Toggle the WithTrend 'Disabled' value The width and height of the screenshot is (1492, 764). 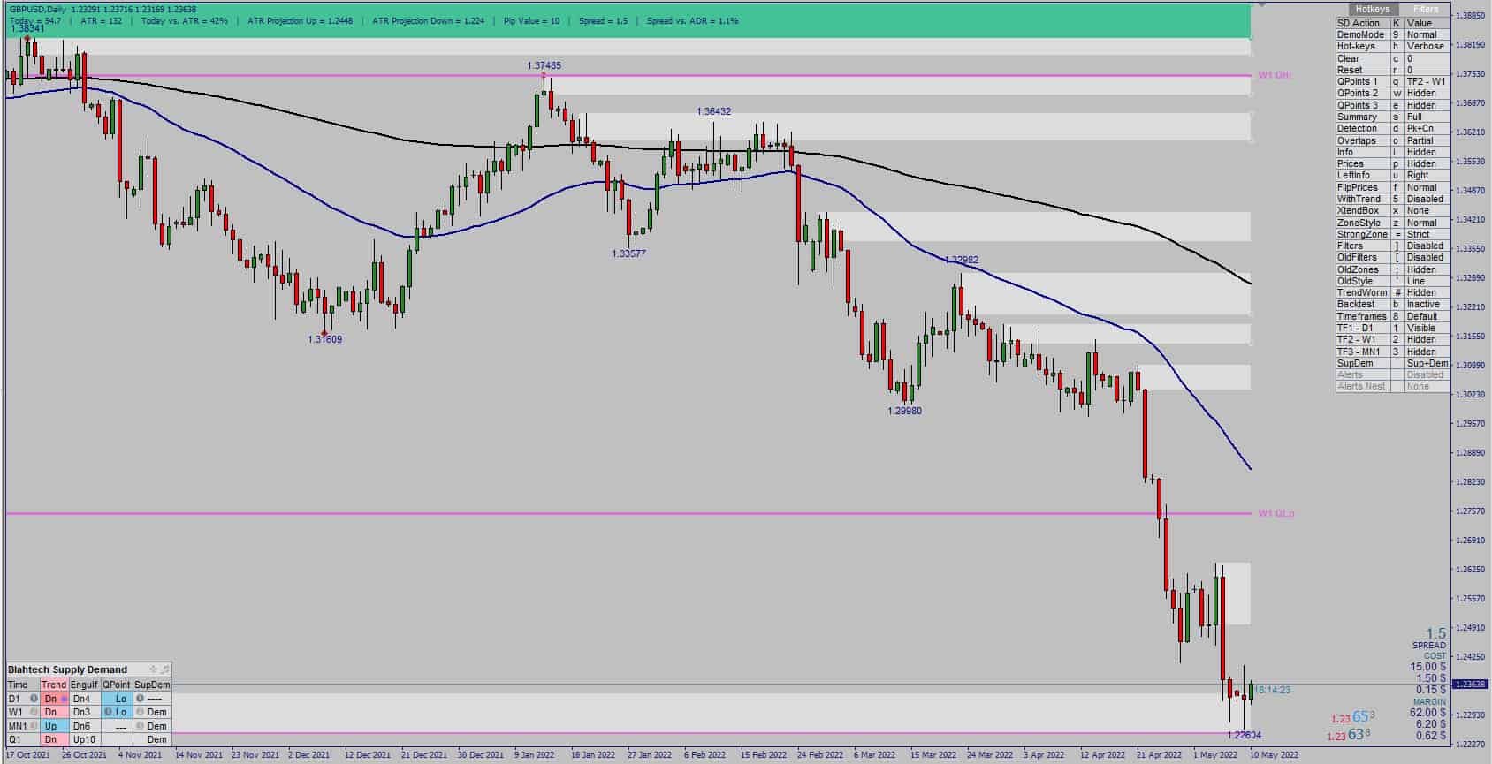tap(1427, 199)
